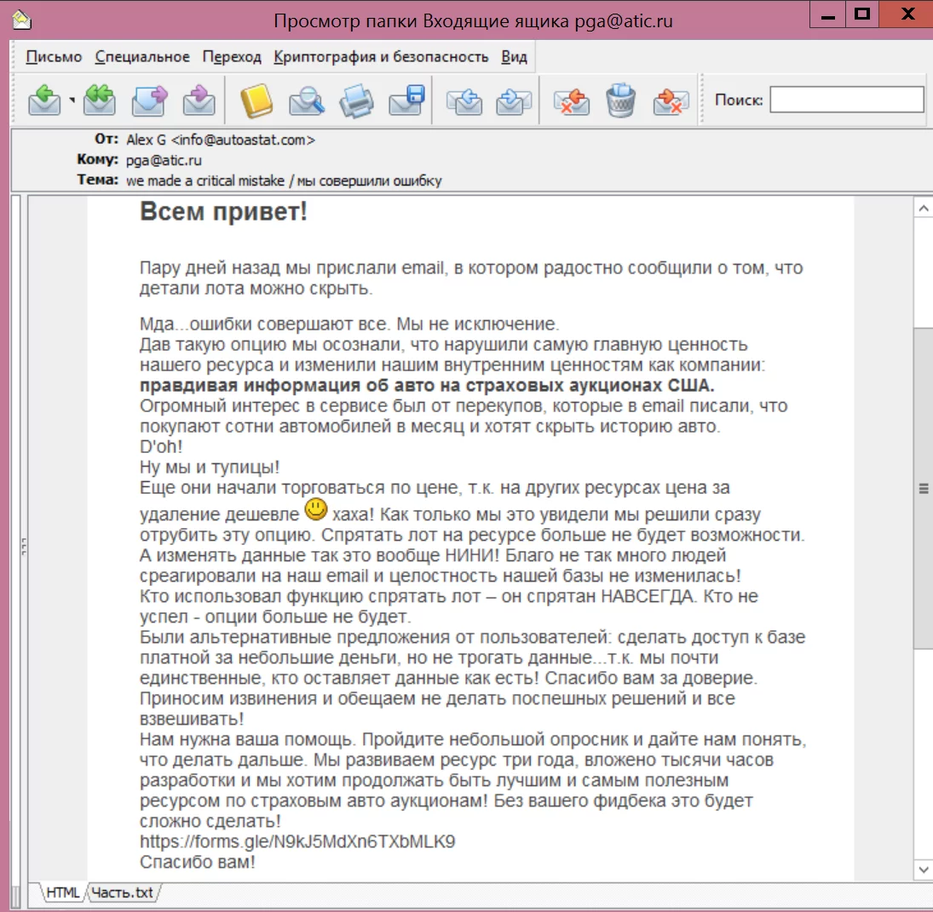933x912 pixels.
Task: Minimize the message window
Action: (x=828, y=14)
